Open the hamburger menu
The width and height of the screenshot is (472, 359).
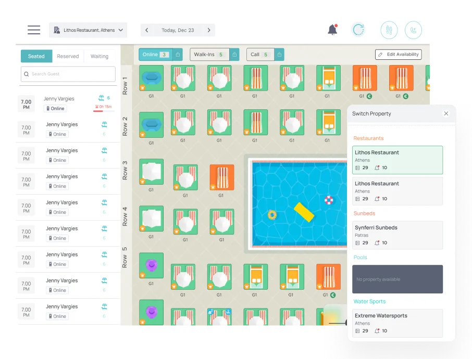tap(34, 30)
